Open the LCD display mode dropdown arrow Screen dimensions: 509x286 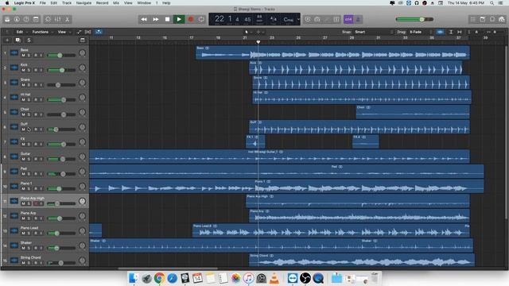click(298, 19)
